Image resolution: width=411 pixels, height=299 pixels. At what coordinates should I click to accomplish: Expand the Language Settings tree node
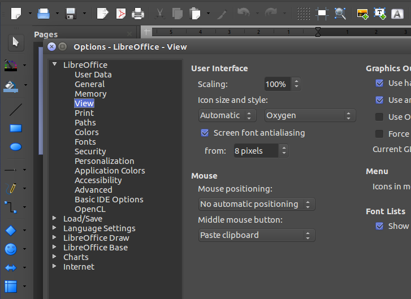click(54, 227)
